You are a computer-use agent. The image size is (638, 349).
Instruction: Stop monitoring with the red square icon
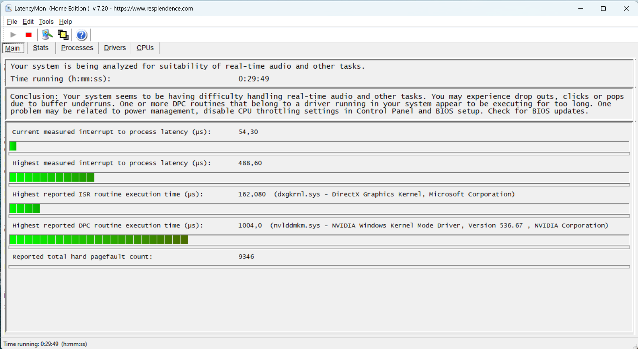tap(28, 35)
